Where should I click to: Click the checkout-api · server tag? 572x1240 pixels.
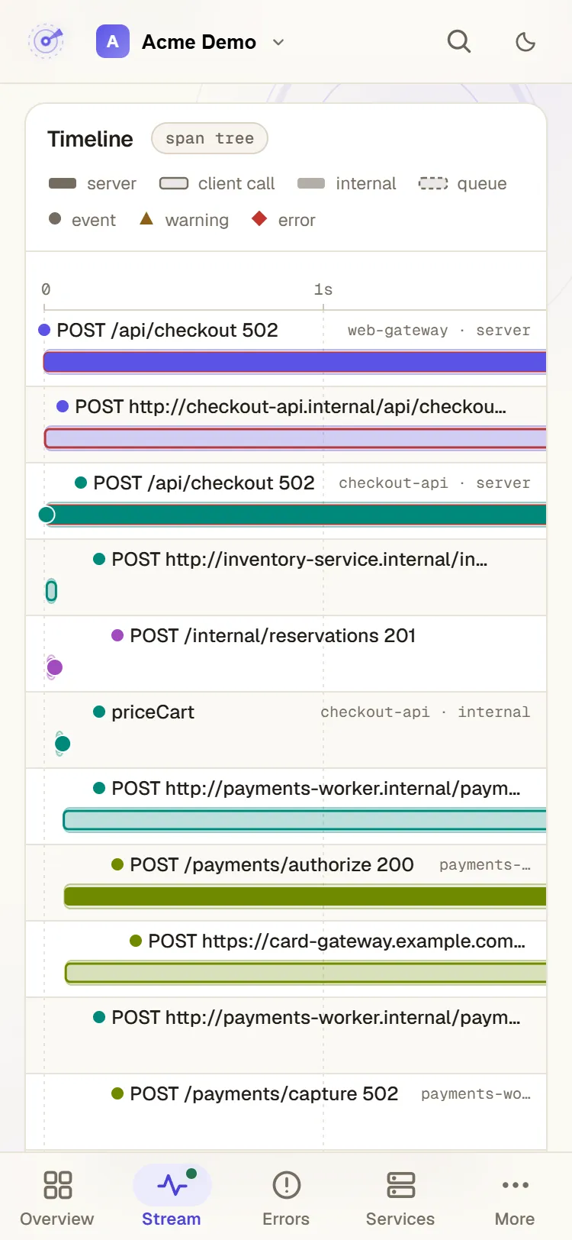[434, 483]
